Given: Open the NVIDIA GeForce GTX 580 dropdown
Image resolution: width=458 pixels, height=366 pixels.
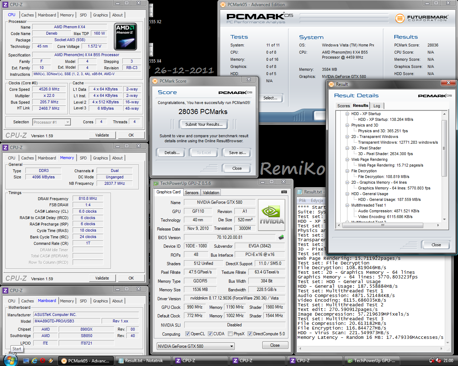Looking at the screenshot, I should click(196, 346).
